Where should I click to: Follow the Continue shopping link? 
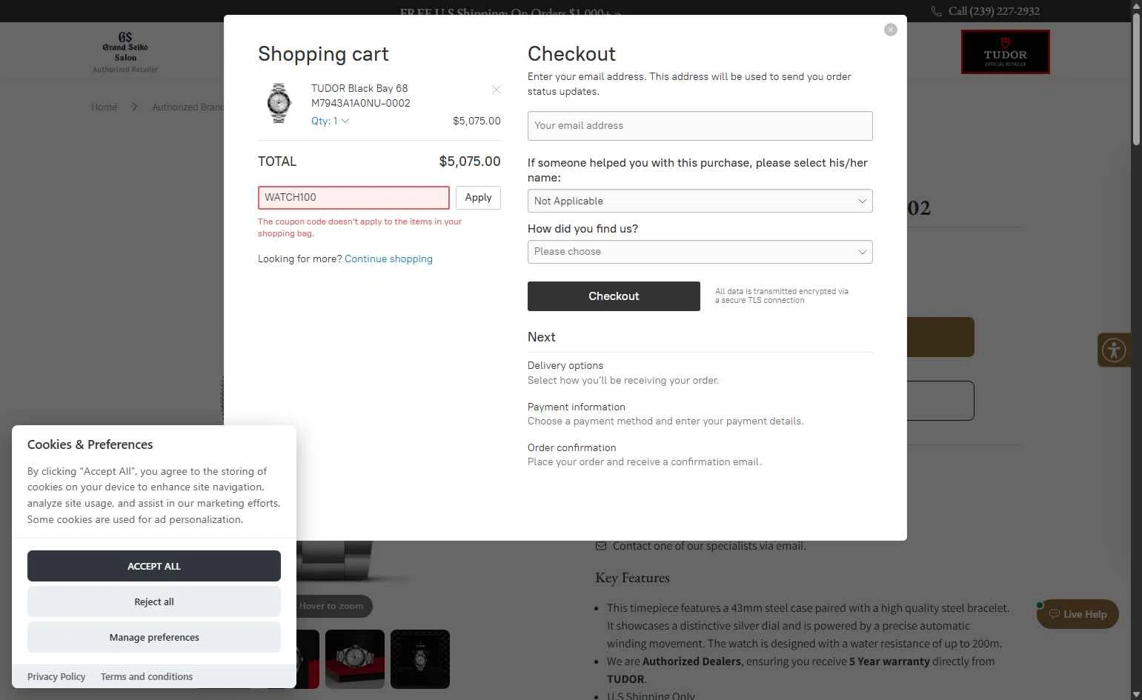(x=388, y=259)
